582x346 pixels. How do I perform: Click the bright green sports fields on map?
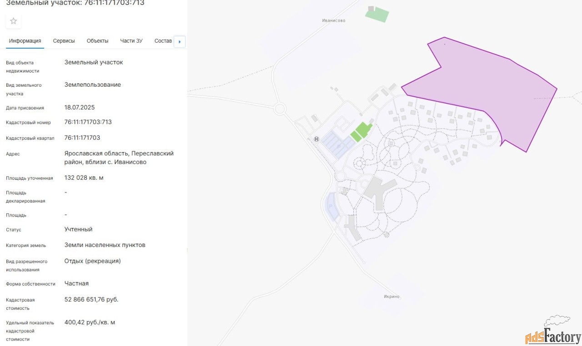(361, 131)
